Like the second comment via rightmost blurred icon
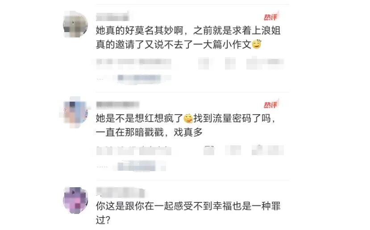The height and width of the screenshot is (230, 370). point(268,150)
